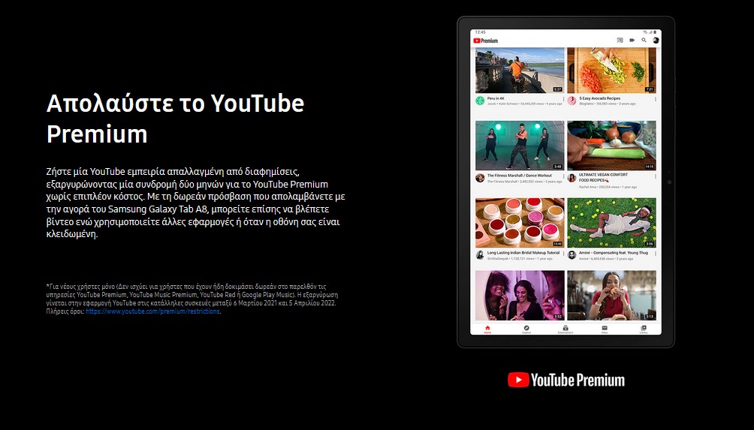Click the 5 Easy Avocado Recipes title
The image size is (754, 430).
[x=599, y=98]
